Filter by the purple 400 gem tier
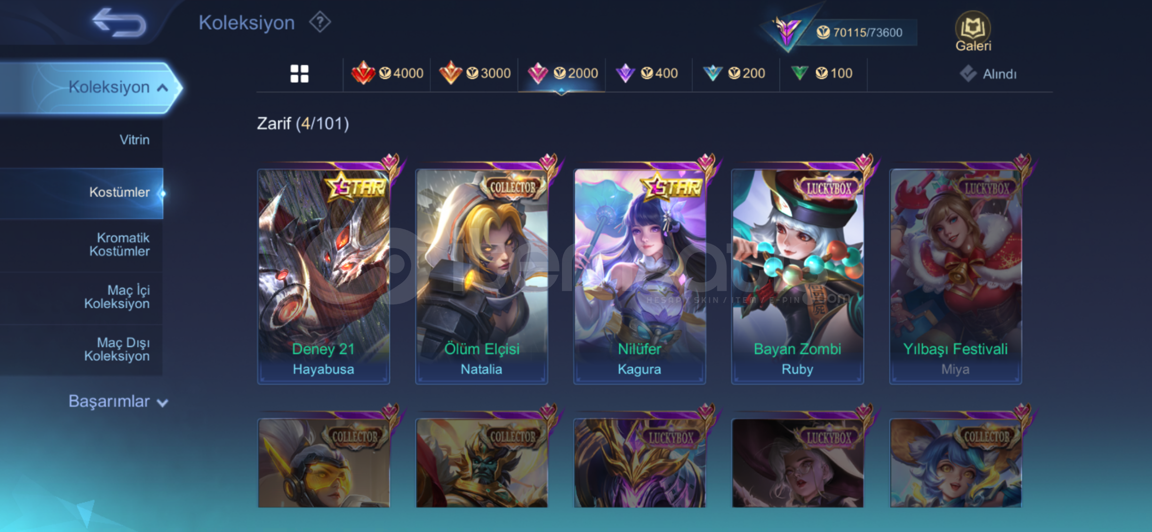 (647, 73)
